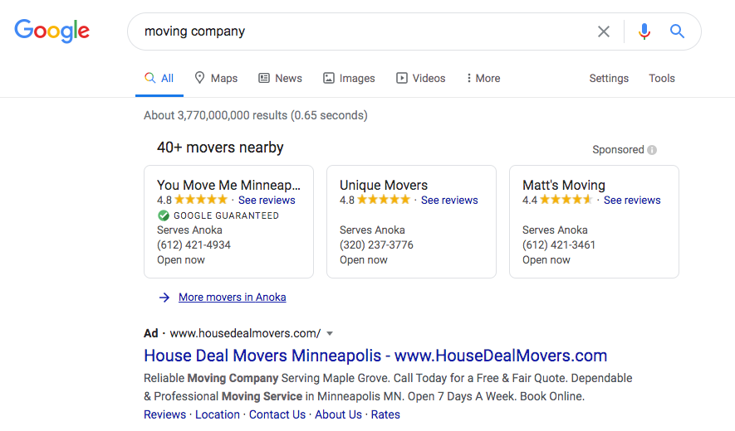735x431 pixels.
Task: See reviews for You Move Me
Action: [x=267, y=200]
